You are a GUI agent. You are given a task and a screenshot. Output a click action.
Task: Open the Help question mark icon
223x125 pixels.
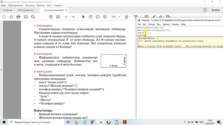(x=205, y=10)
